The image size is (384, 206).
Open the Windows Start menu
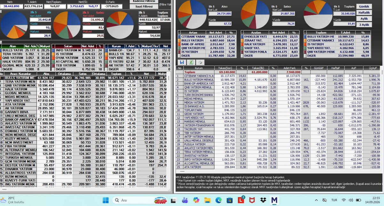click(106, 200)
